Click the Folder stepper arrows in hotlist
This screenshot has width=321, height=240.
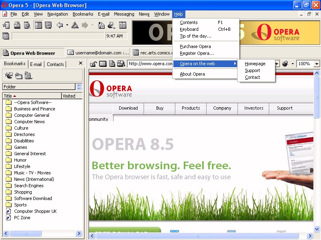pos(79,87)
